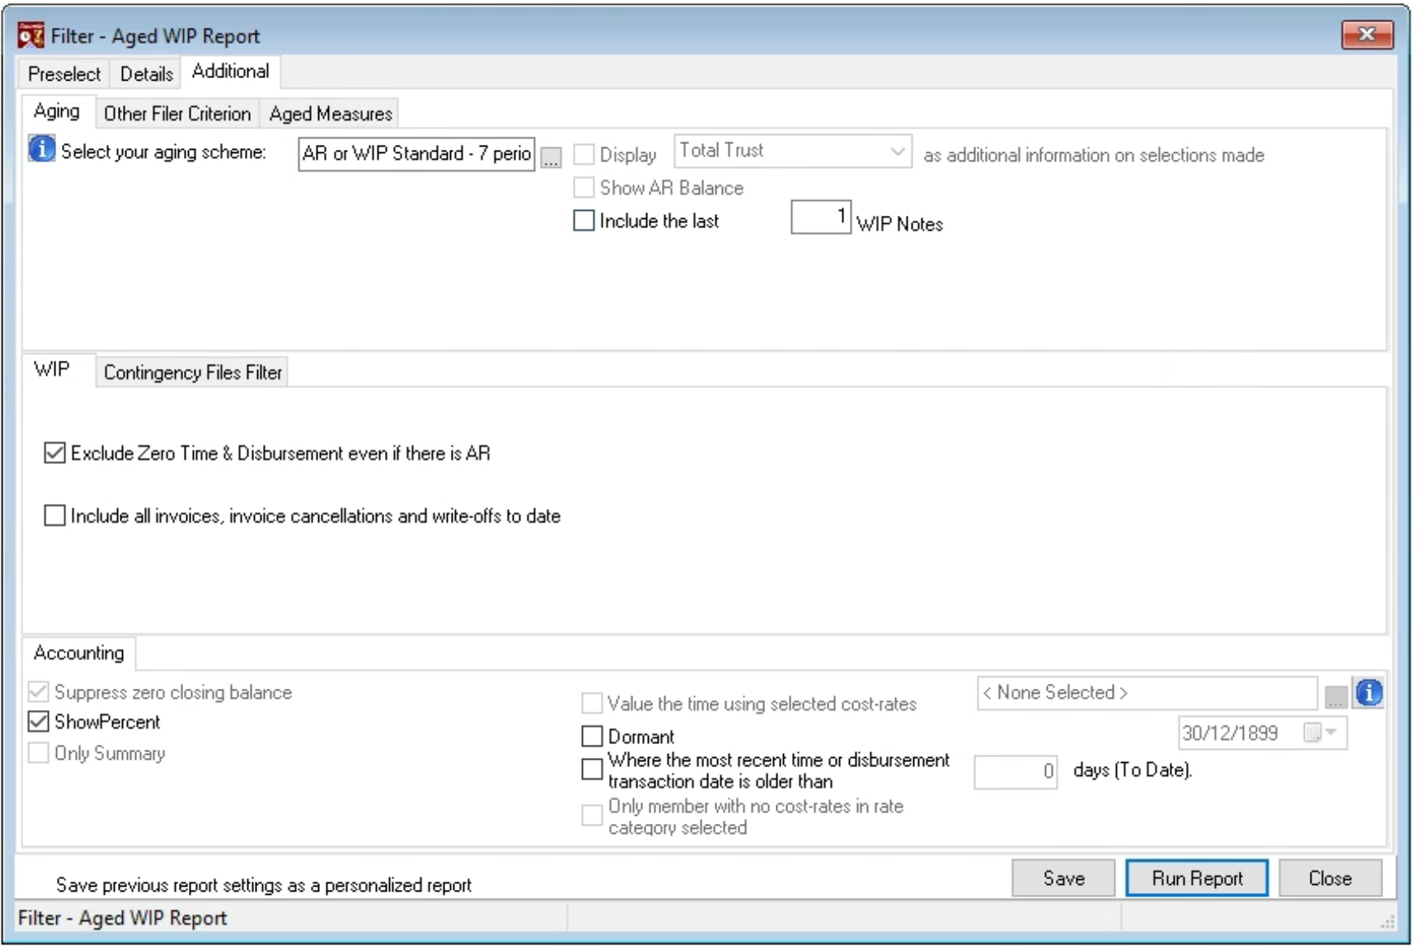Click the days (To Date) number field
1418x946 pixels.
pos(1016,772)
